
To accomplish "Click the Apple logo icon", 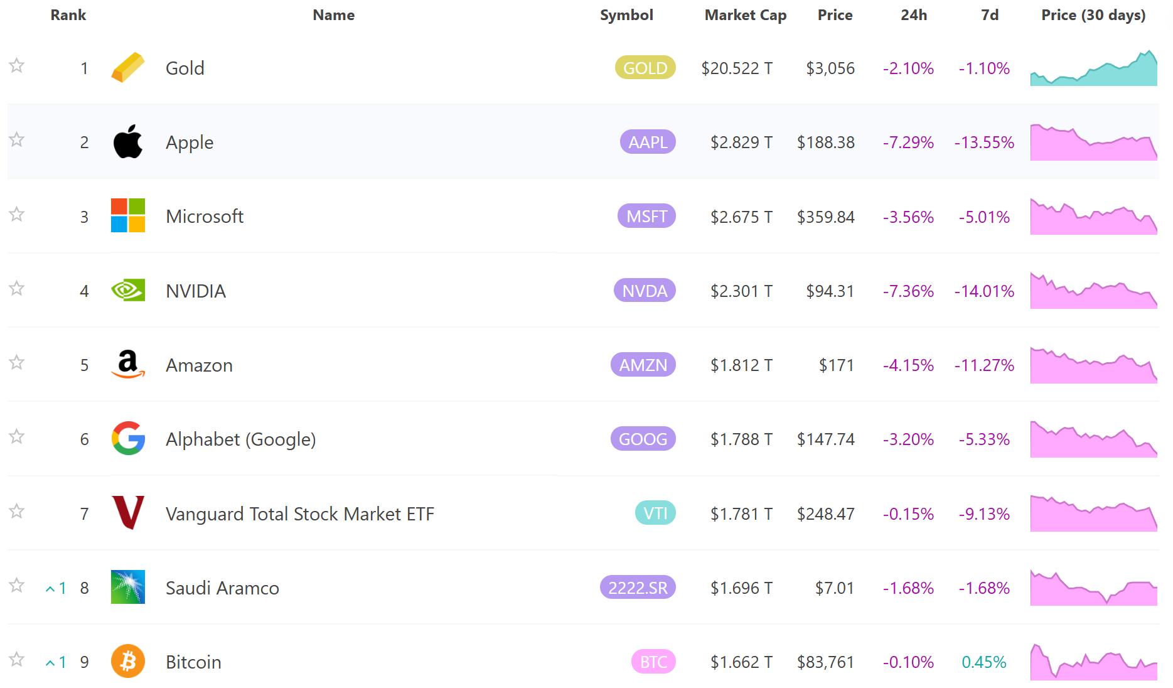I will 128,141.
